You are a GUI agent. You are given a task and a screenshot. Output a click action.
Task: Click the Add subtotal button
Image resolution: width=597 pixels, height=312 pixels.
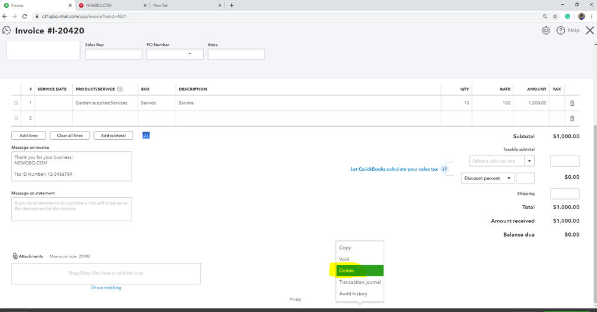click(113, 135)
